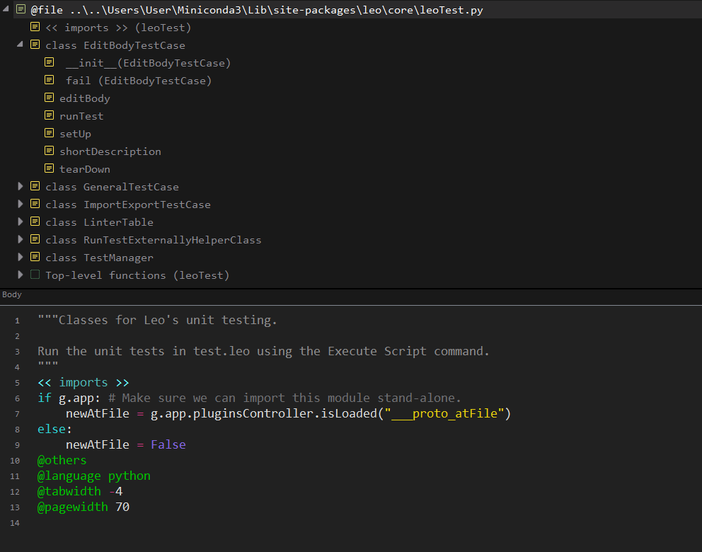Click the icon box beside the runTest node

[49, 115]
